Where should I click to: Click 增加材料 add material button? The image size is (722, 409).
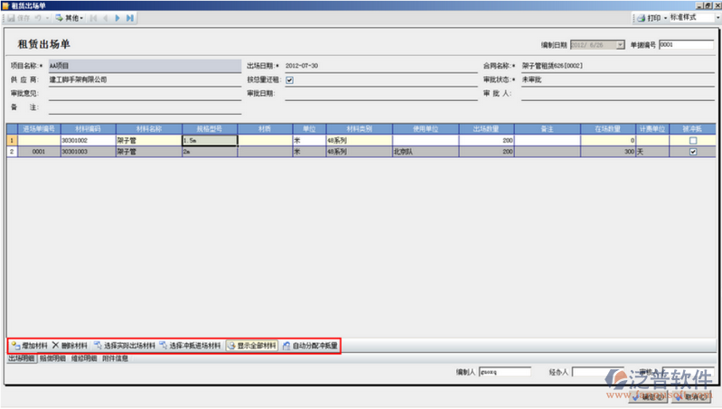point(30,346)
